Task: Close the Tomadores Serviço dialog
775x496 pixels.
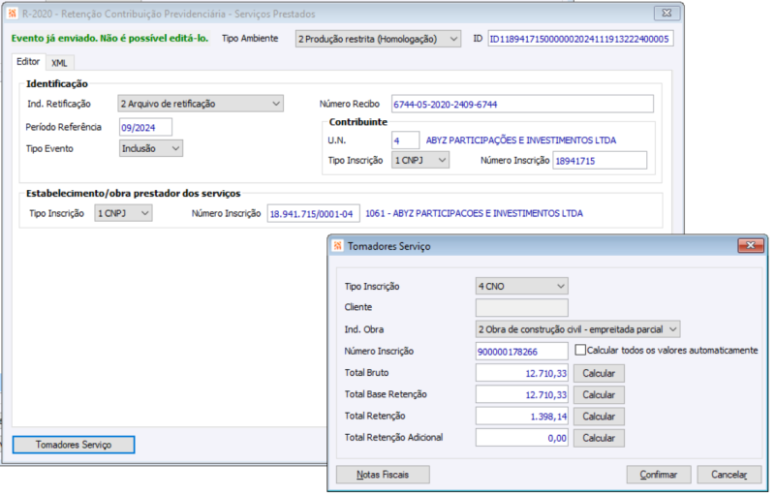Action: pyautogui.click(x=750, y=245)
